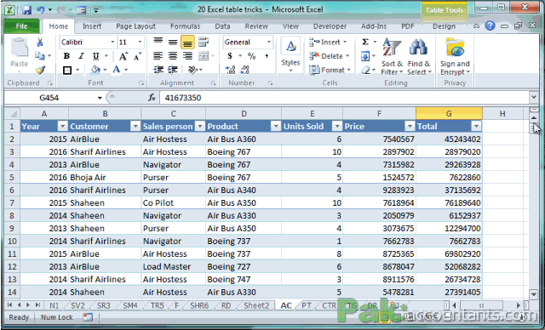Toggle Italic formatting
The height and width of the screenshot is (330, 545).
click(81, 56)
